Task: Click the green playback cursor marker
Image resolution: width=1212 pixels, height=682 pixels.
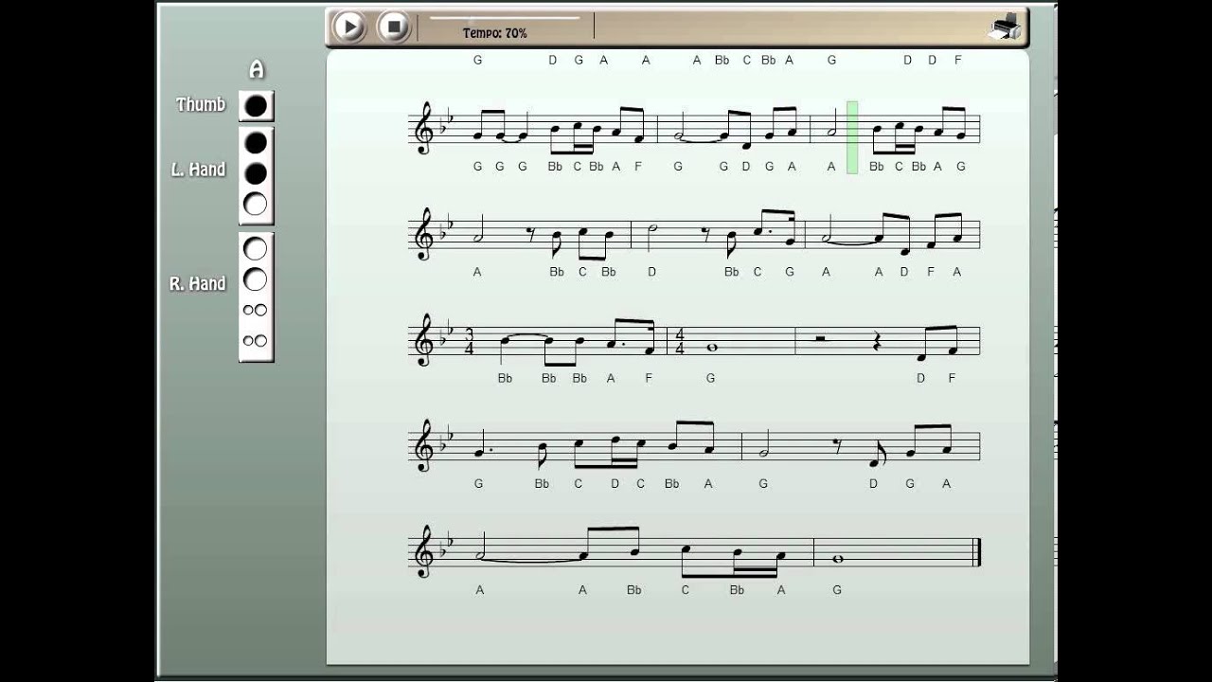Action: [852, 137]
